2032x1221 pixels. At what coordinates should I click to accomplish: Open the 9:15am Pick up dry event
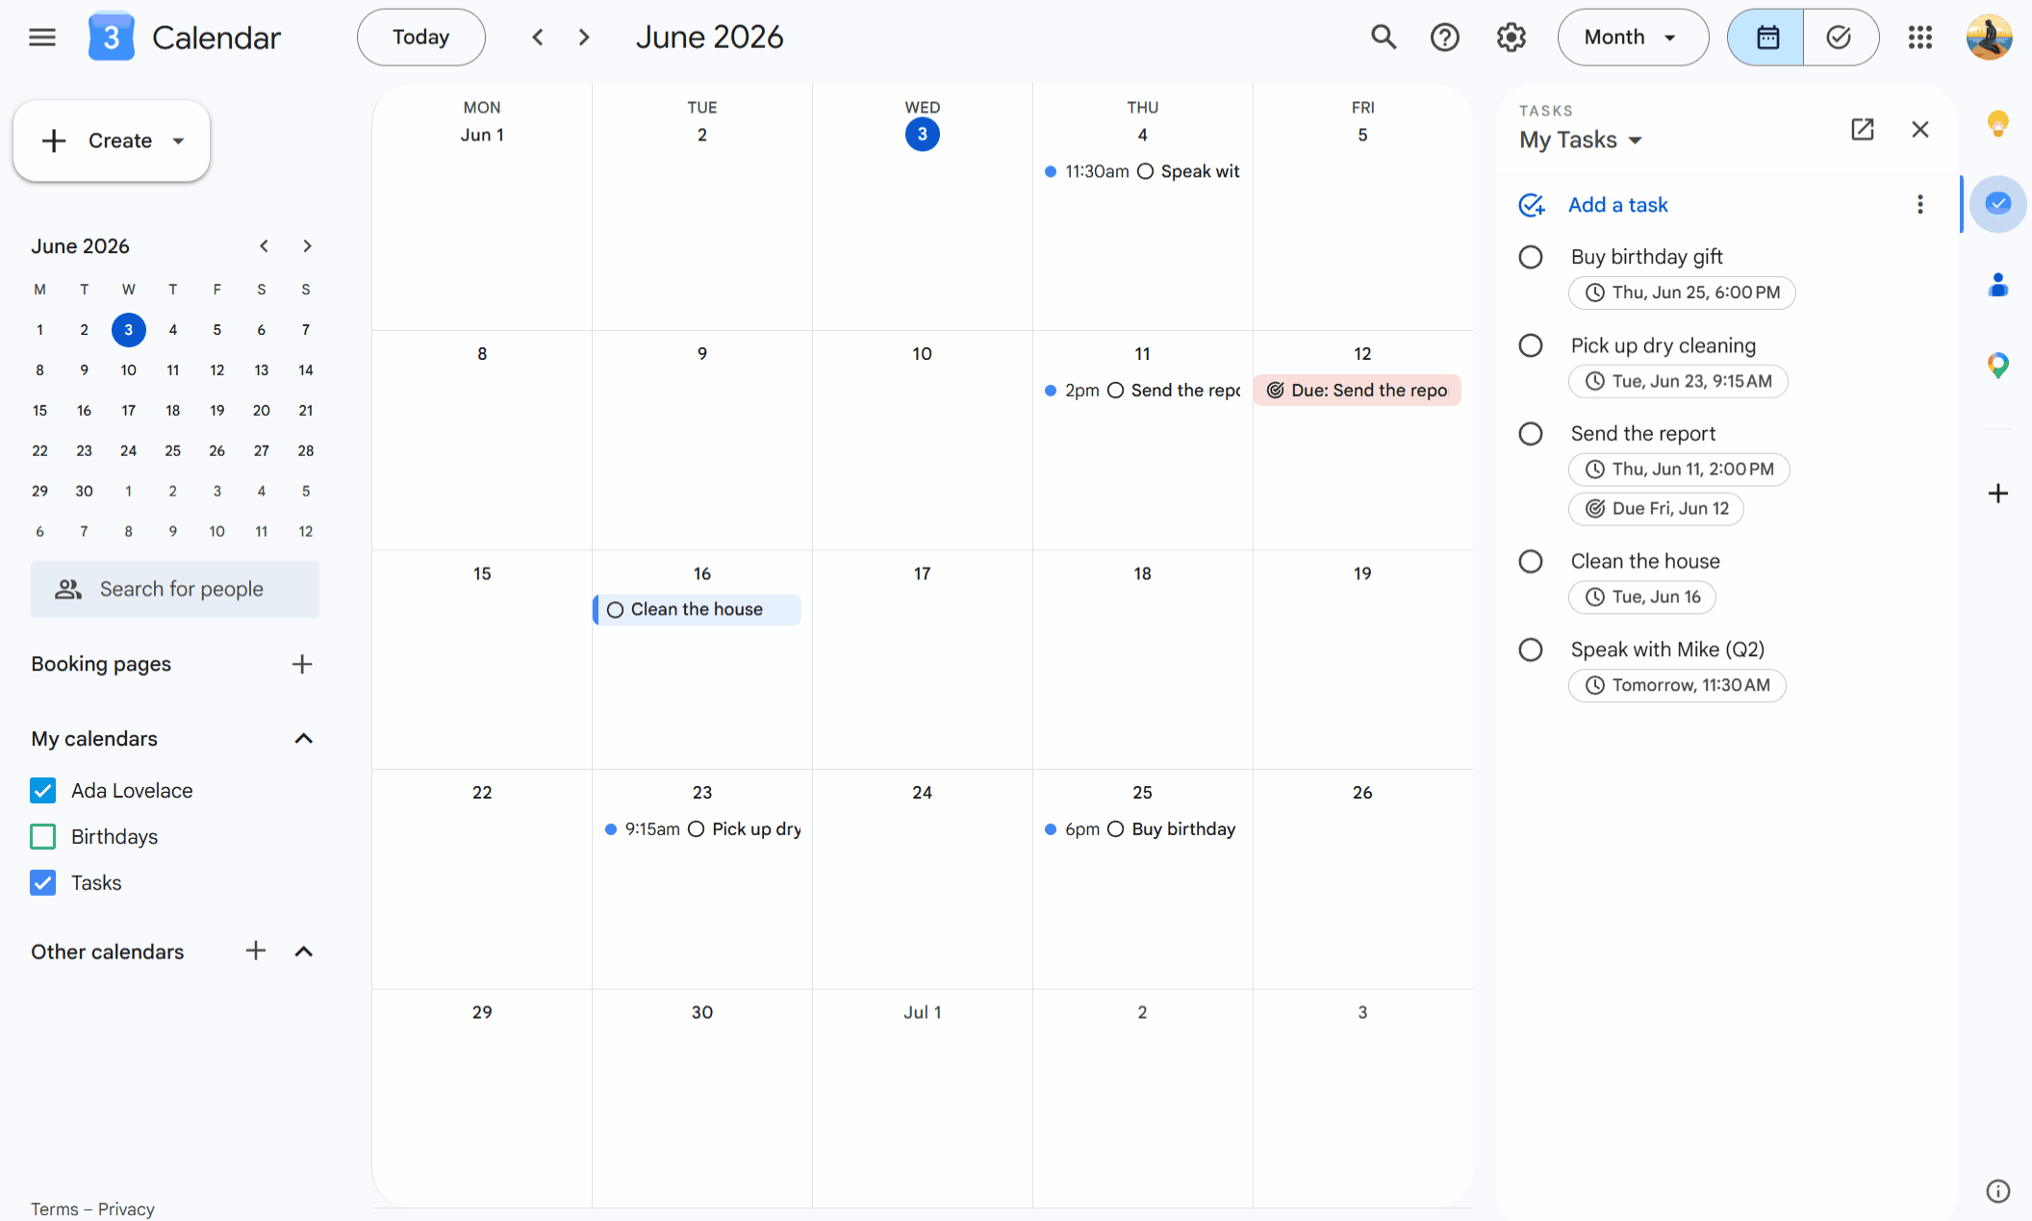(702, 828)
